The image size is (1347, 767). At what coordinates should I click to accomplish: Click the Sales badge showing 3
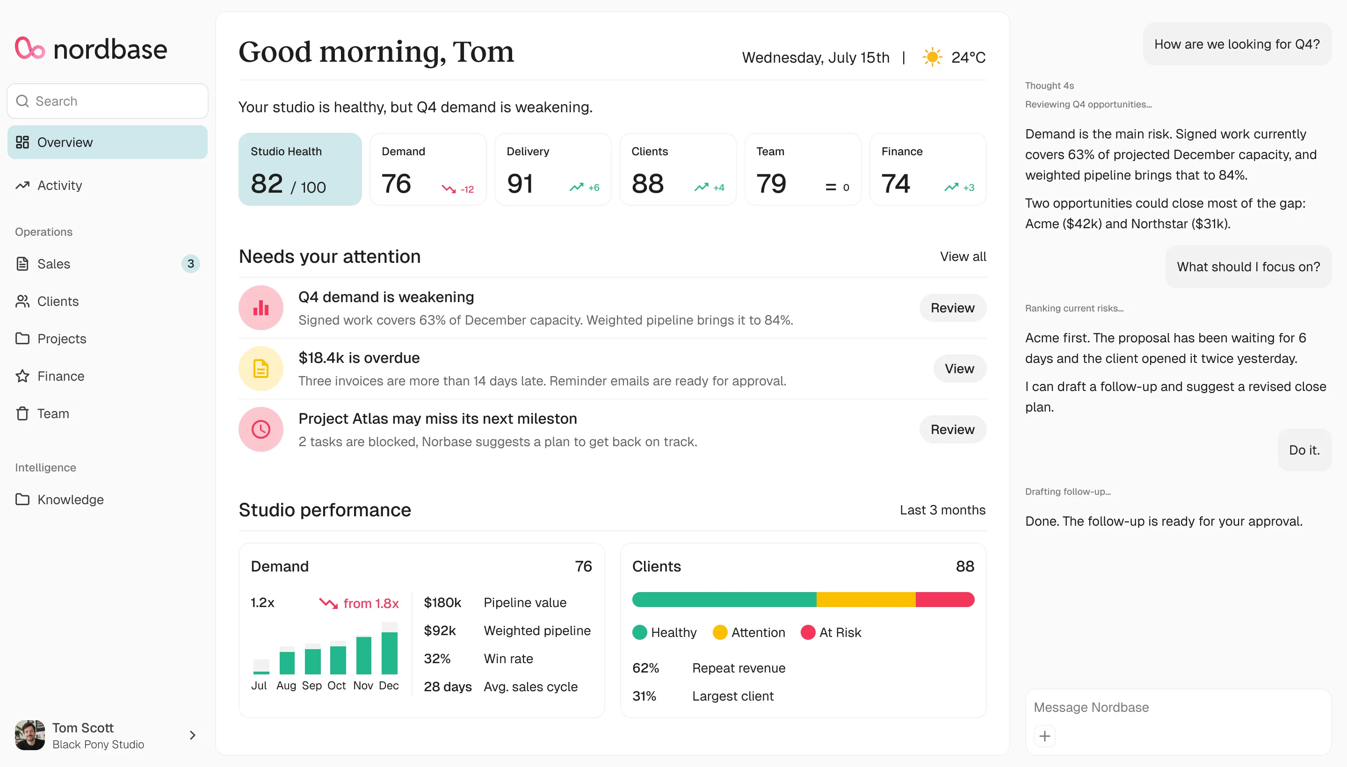click(x=191, y=264)
